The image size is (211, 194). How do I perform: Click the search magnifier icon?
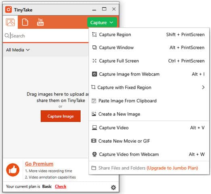click(7, 36)
